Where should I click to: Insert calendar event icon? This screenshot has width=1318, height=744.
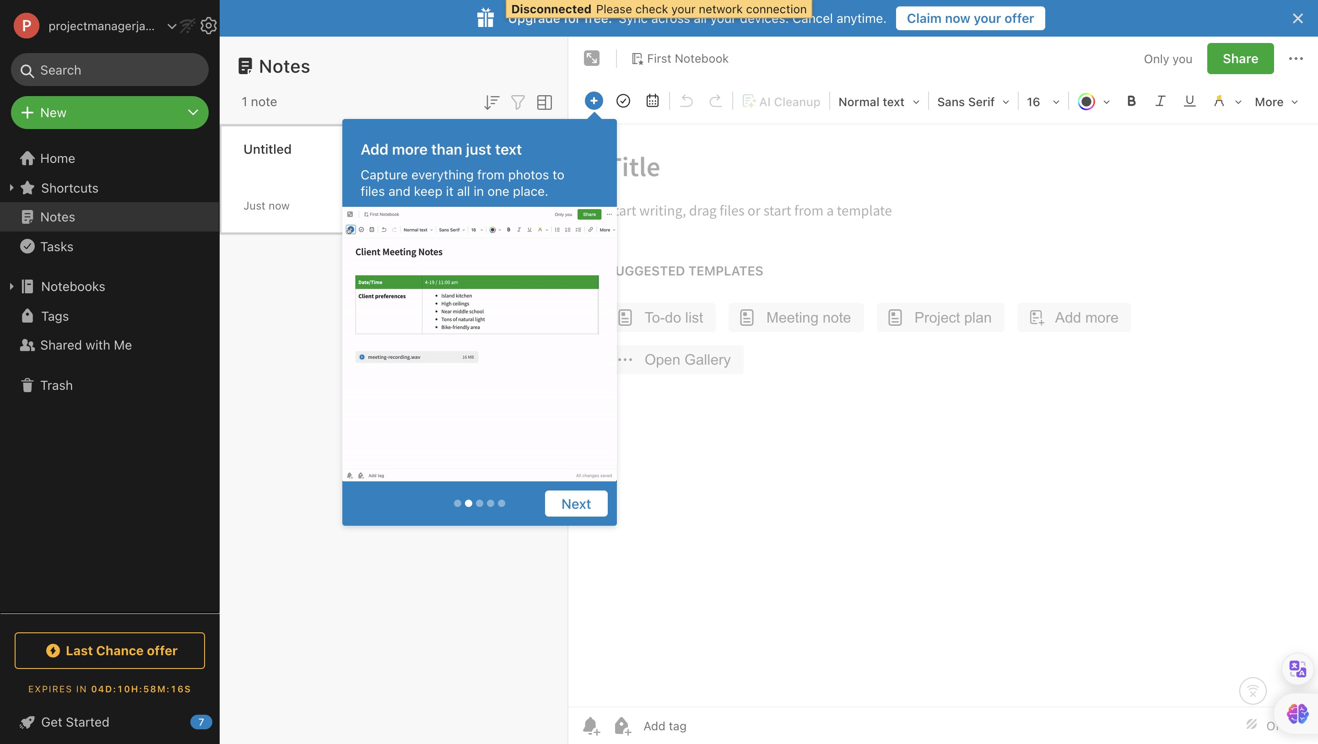(x=652, y=101)
